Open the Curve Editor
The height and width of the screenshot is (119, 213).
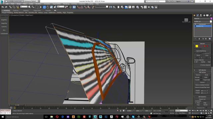[130, 7]
